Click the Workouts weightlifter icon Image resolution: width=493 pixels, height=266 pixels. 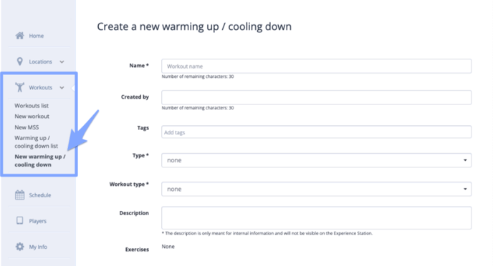point(19,87)
